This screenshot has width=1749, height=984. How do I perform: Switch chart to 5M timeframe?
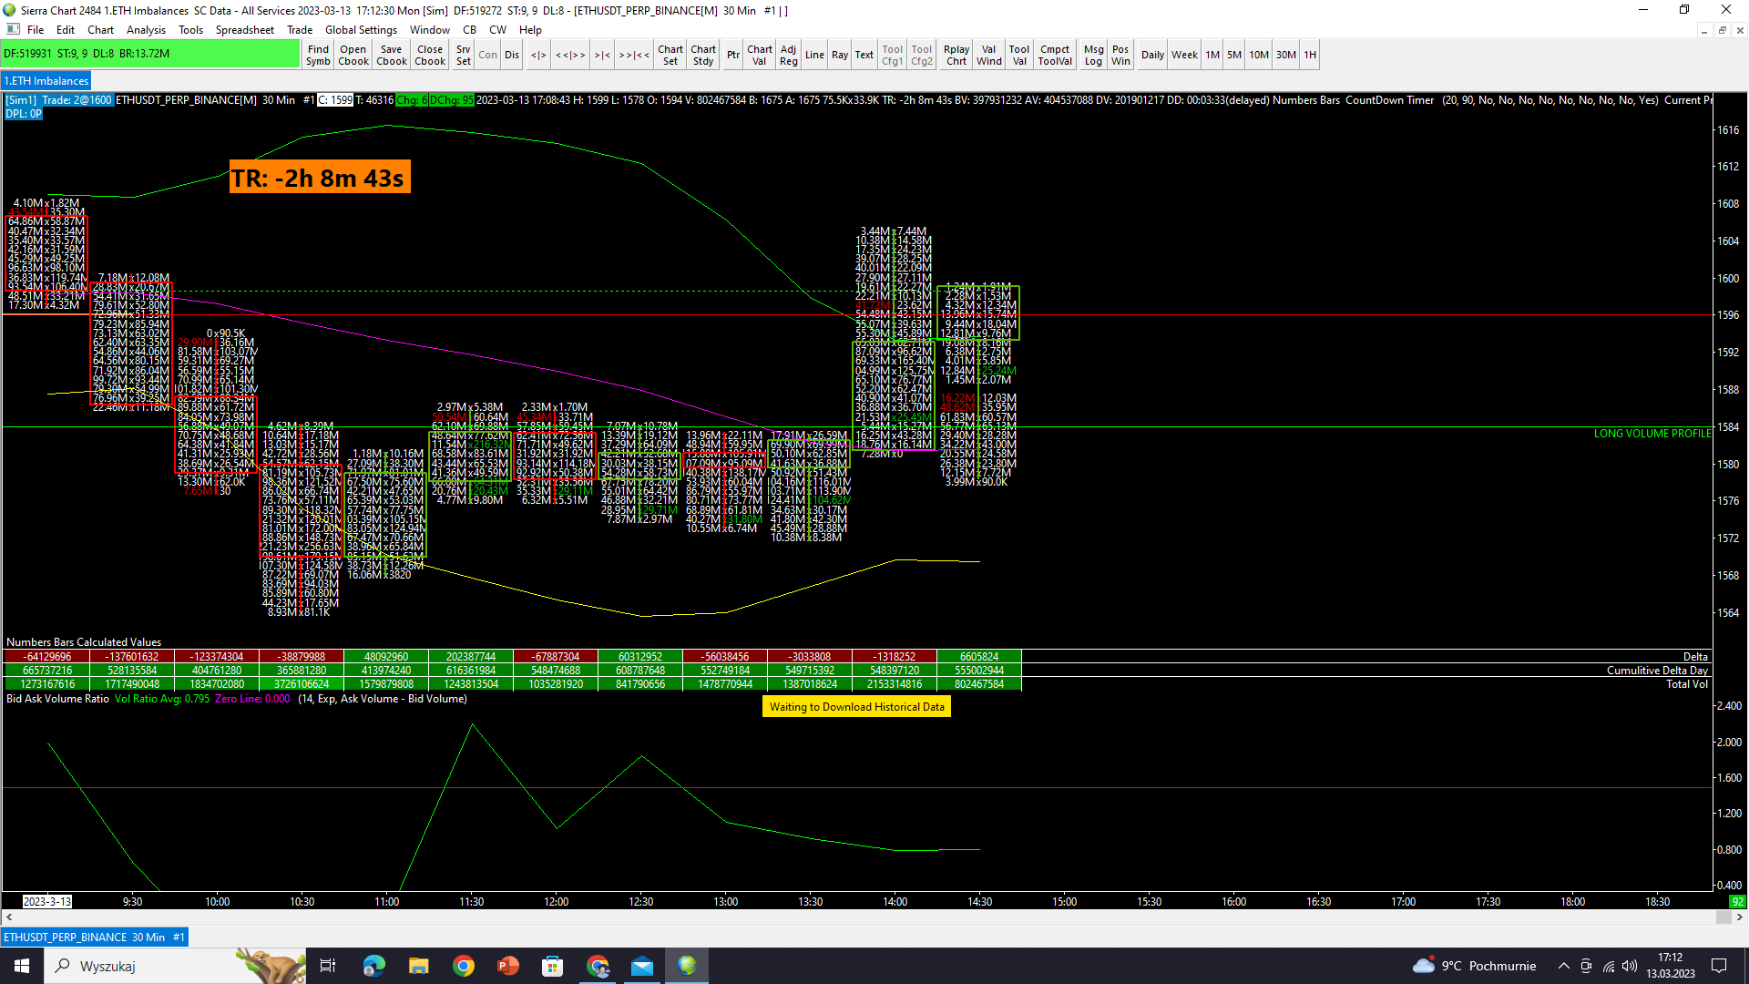(x=1233, y=56)
